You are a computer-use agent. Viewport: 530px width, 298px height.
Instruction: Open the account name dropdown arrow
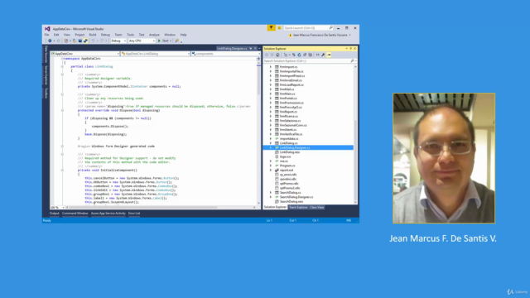pyautogui.click(x=349, y=35)
